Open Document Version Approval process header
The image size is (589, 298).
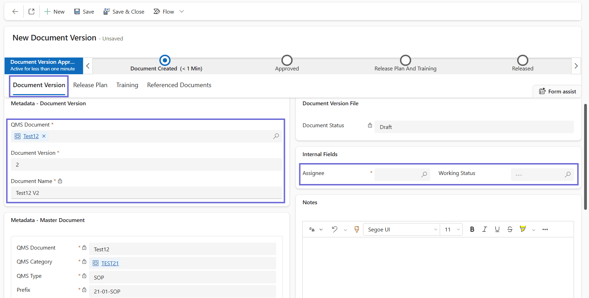pyautogui.click(x=44, y=66)
